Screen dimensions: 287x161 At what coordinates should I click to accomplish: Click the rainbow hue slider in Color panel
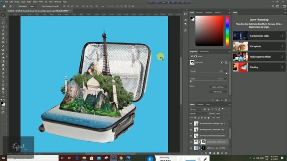(x=227, y=31)
